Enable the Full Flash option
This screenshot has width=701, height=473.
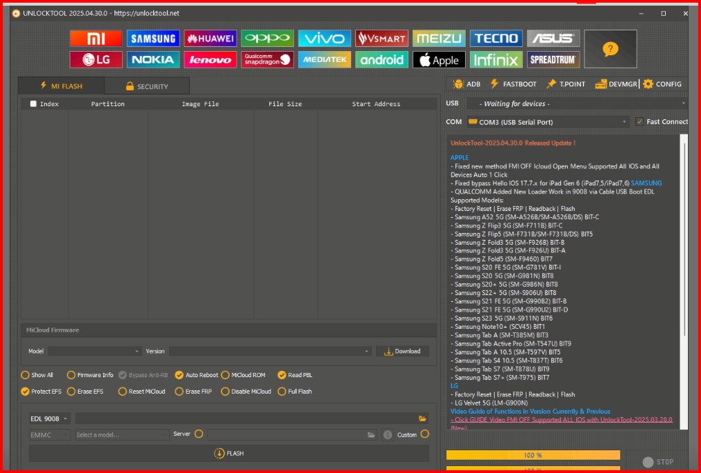click(x=282, y=391)
